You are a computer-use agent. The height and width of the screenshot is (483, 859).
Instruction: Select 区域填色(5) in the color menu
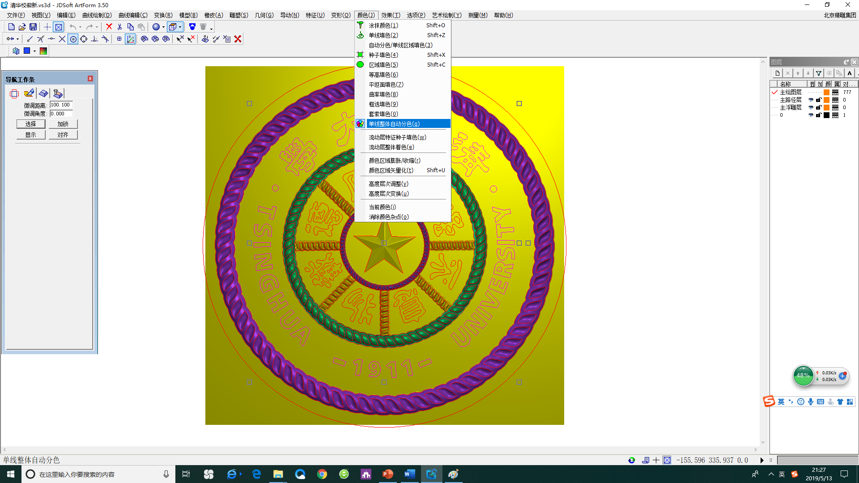coord(403,65)
